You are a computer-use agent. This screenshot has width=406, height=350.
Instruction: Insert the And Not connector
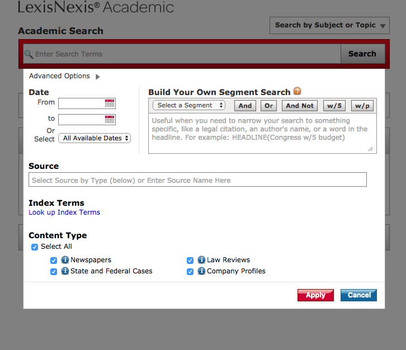tap(300, 106)
